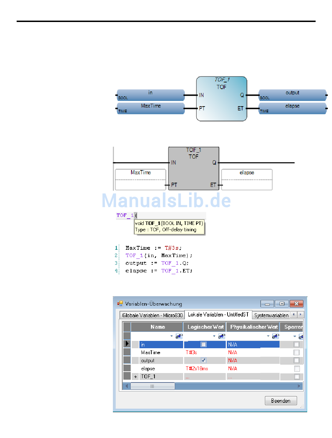Viewport: 332px width, 438px height.
Task: Toggle the Sperren checkbox in the elapse row
Action: (x=297, y=368)
